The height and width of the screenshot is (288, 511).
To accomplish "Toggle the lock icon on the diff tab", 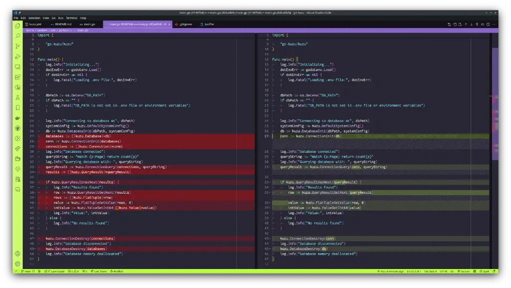I will [165, 24].
